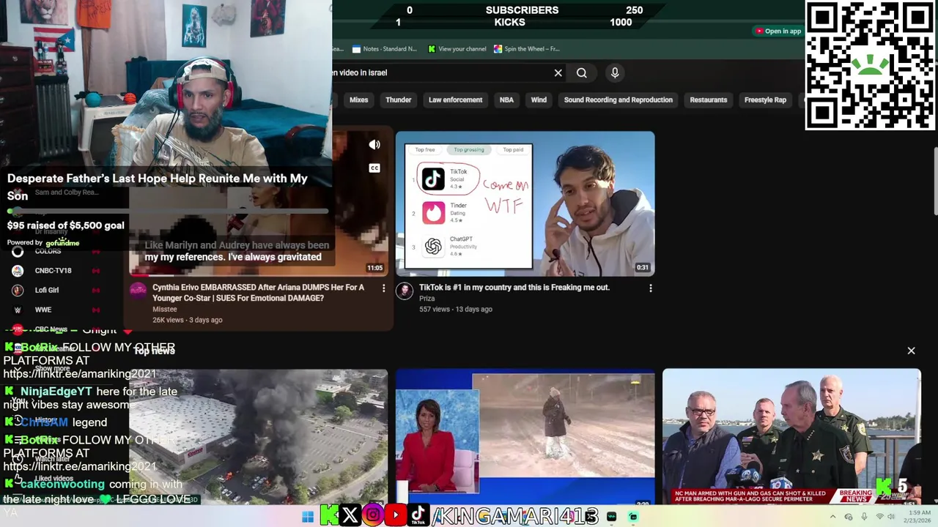Click the QR code overlay image

click(x=870, y=66)
